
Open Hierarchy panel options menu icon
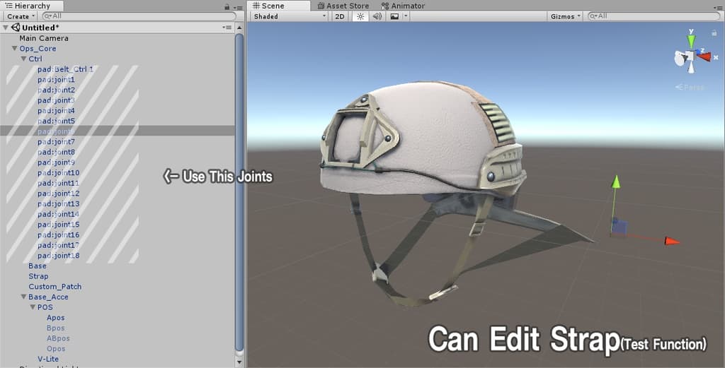click(x=238, y=7)
